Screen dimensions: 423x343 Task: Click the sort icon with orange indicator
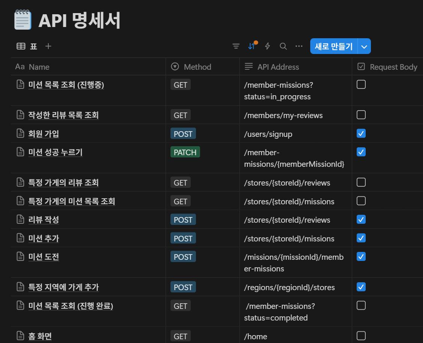pyautogui.click(x=251, y=46)
